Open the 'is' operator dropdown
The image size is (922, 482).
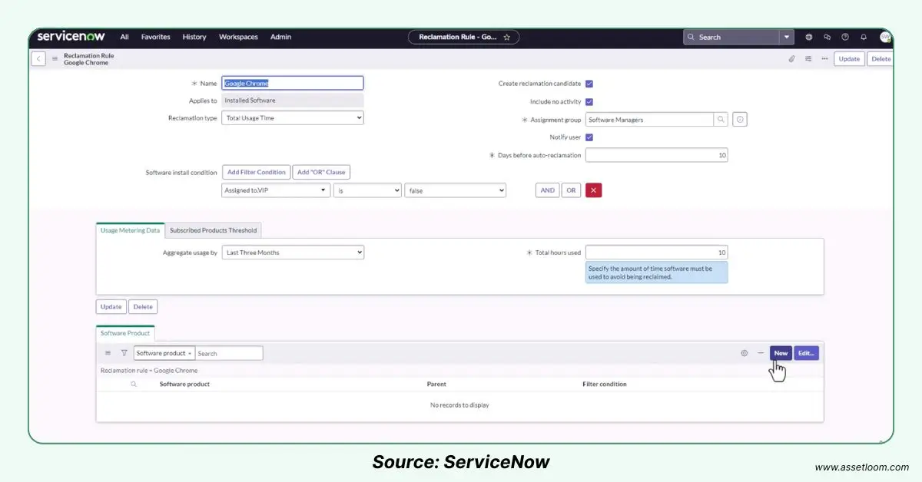click(367, 190)
